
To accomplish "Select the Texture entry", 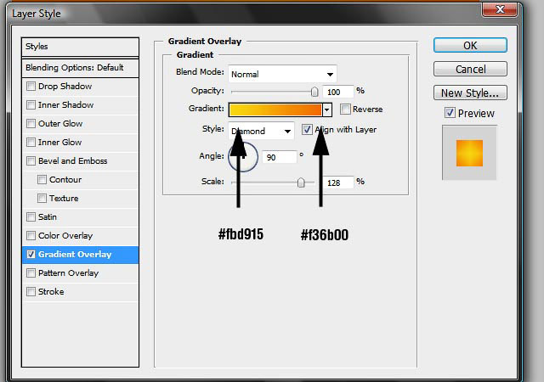I will (x=64, y=199).
